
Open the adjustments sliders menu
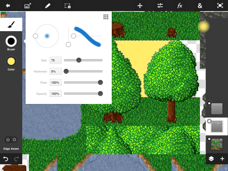(x=160, y=6)
